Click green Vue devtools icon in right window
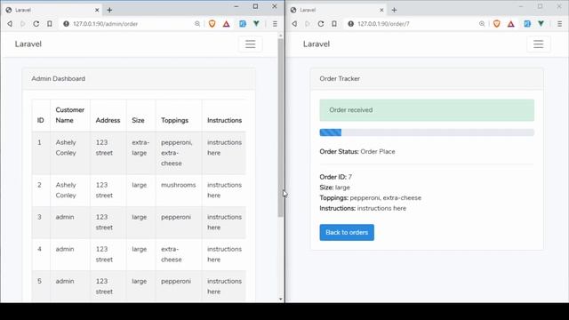Image resolution: width=569 pixels, height=320 pixels. pos(541,24)
